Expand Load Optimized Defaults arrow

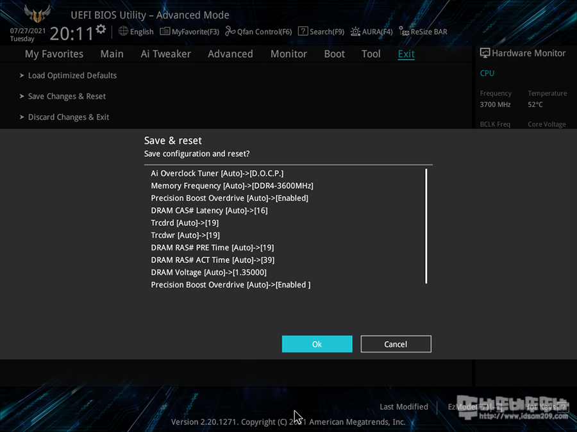pos(22,76)
